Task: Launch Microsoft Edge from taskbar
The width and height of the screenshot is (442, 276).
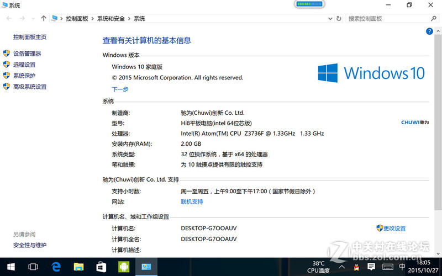Action: pyautogui.click(x=56, y=267)
